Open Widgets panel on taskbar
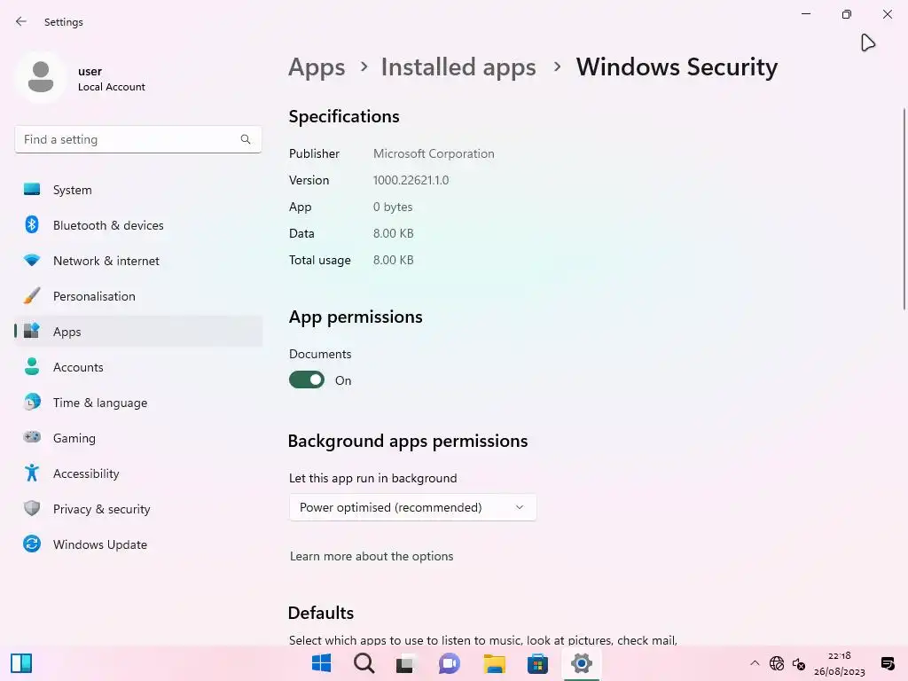 pos(21,663)
